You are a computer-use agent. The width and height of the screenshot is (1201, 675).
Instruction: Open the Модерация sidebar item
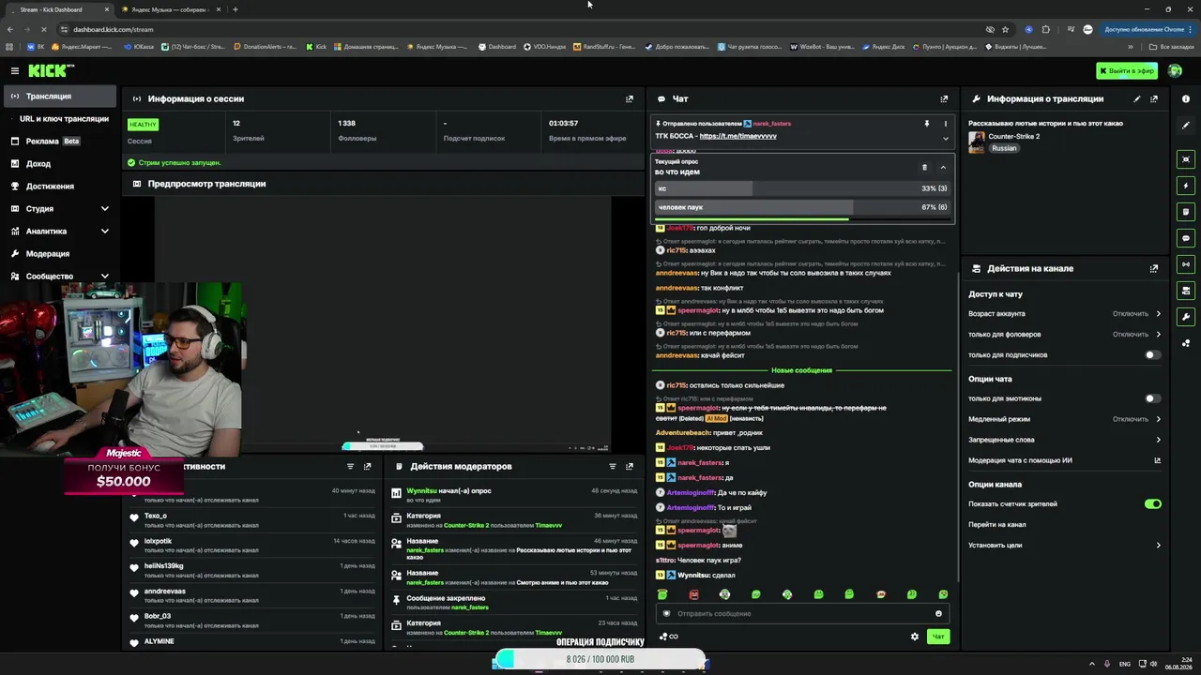61,254
